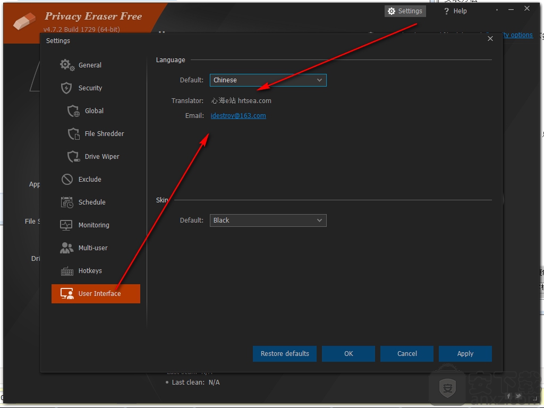Select File Shredder settings
This screenshot has height=408, width=544.
pos(96,133)
